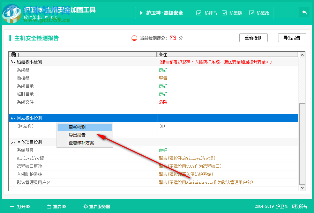
Task: Uncheck the 防篡改 option
Action: tap(252, 13)
